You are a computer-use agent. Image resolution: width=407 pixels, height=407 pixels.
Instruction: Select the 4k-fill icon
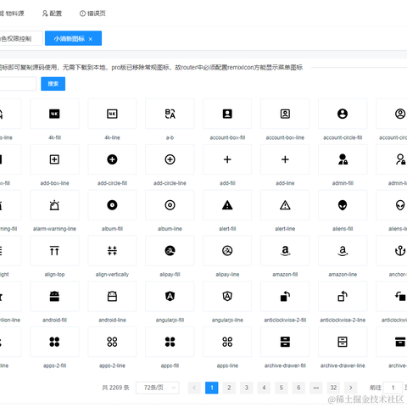pos(54,114)
